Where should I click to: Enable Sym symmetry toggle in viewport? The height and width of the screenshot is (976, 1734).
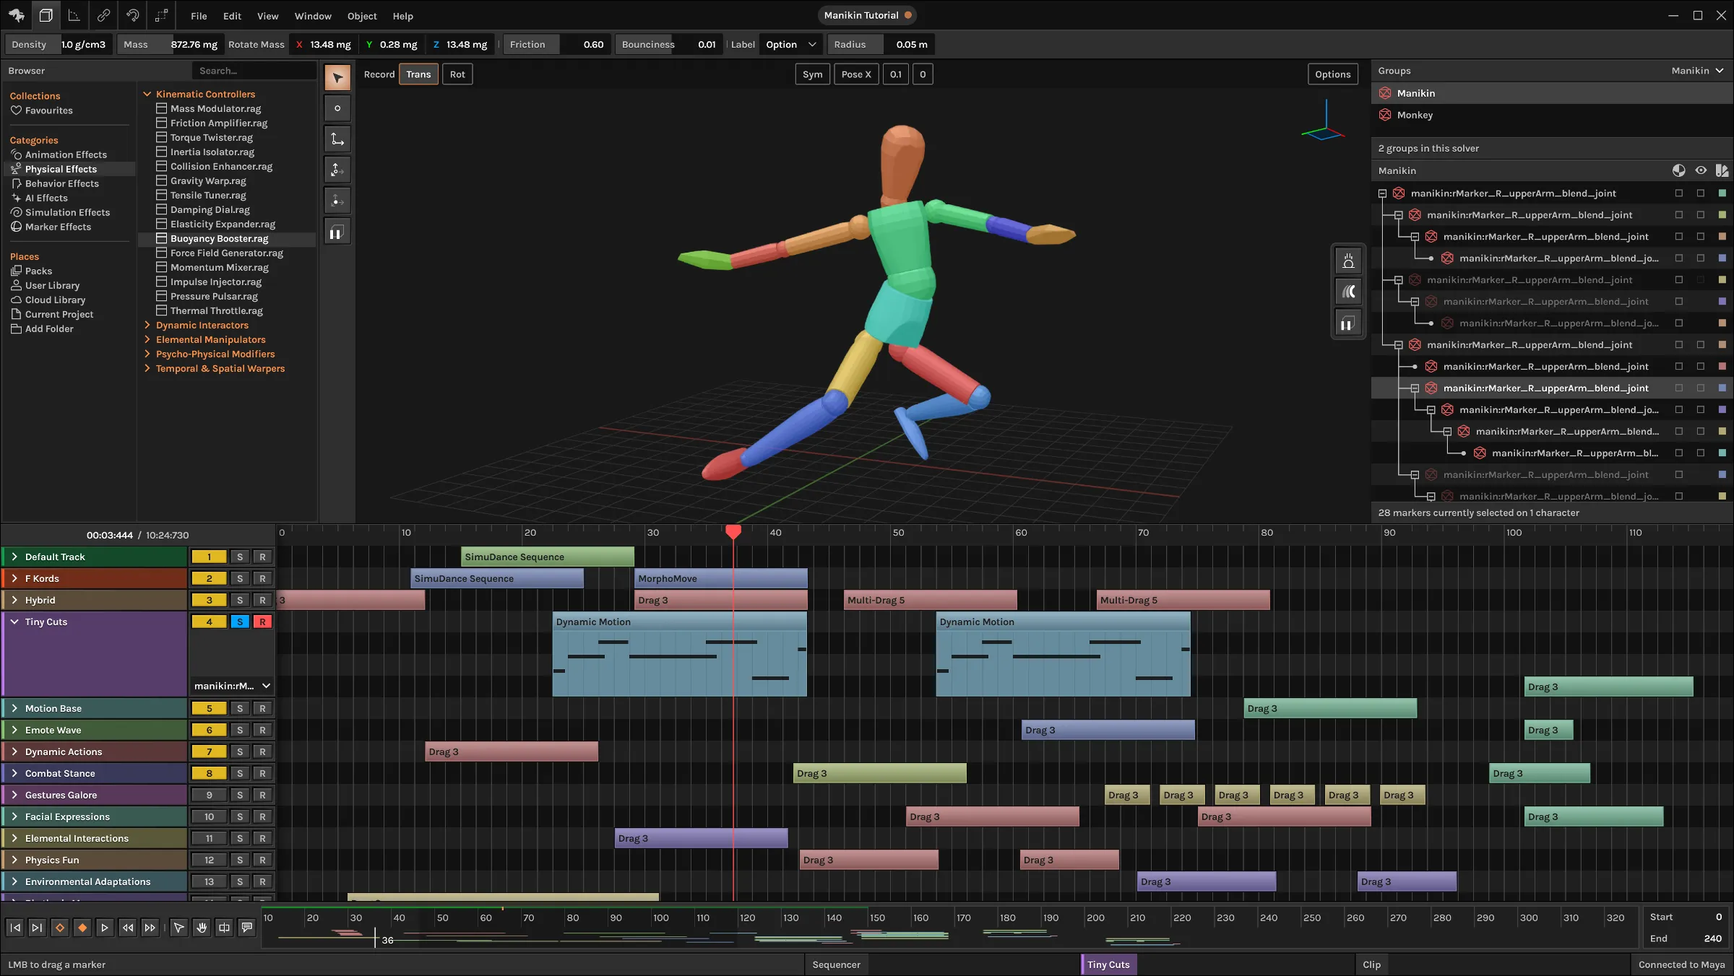click(812, 74)
